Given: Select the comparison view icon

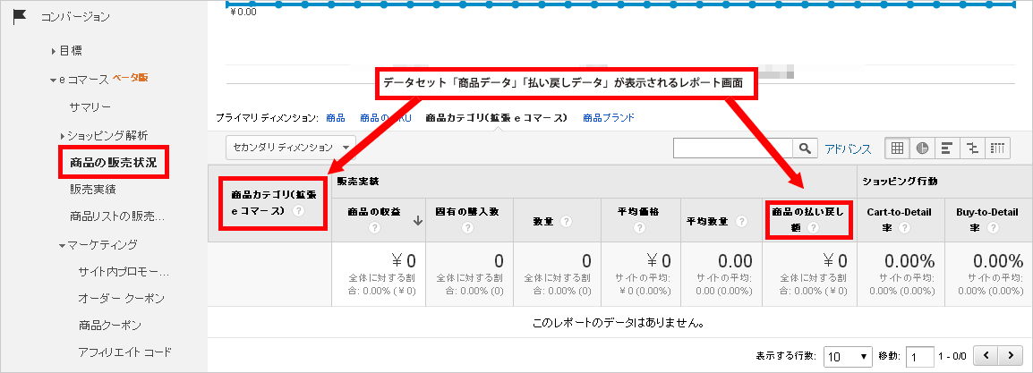Looking at the screenshot, I should pyautogui.click(x=972, y=148).
